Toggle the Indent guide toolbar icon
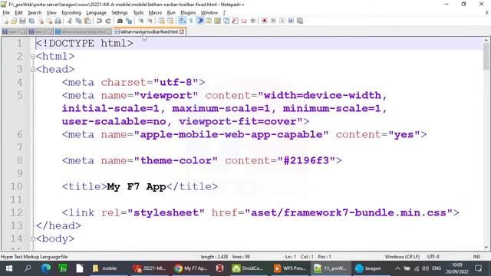 click(x=200, y=21)
